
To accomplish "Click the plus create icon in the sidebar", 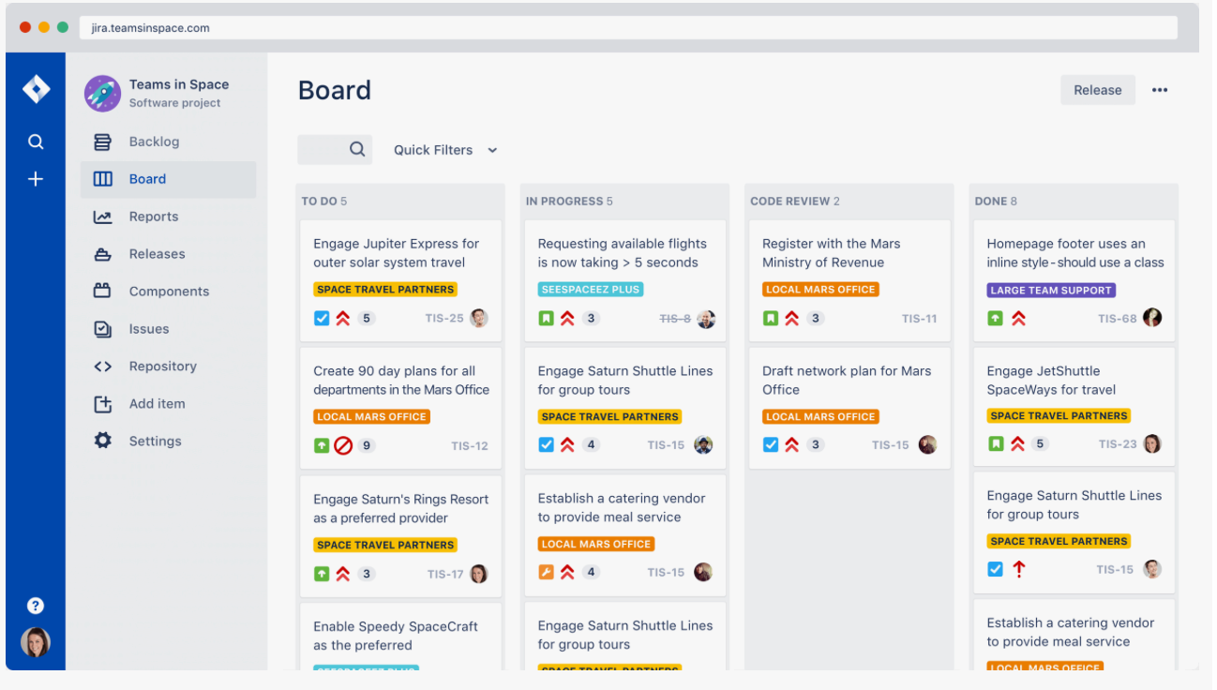I will (36, 179).
